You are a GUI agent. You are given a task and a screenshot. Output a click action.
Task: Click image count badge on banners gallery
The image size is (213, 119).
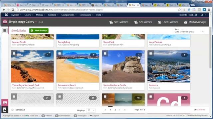[x=184, y=55]
